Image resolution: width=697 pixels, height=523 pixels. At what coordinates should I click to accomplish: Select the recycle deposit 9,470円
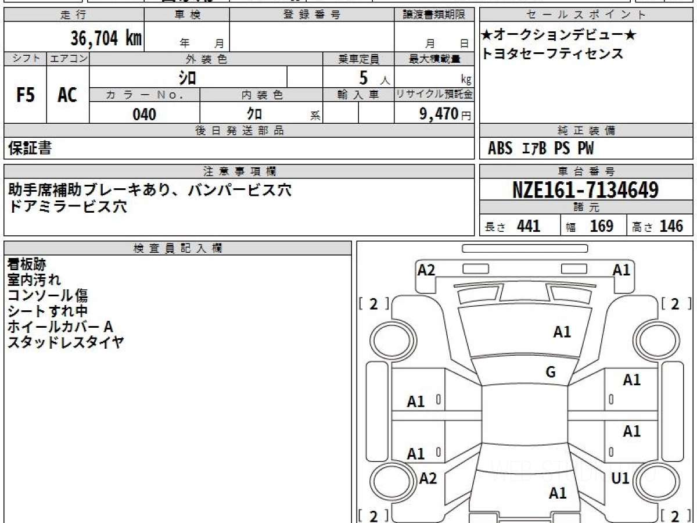click(x=445, y=114)
